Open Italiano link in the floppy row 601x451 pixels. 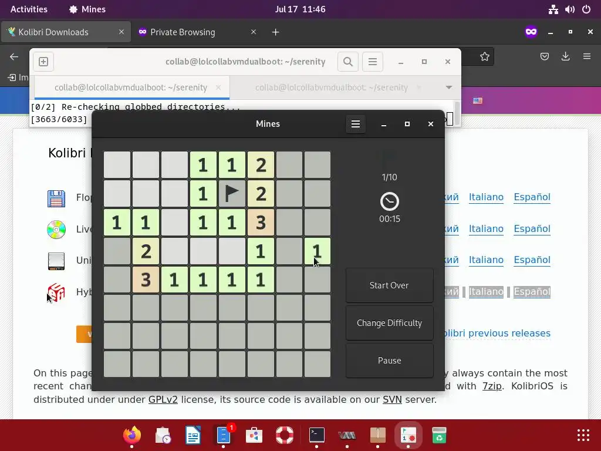point(486,197)
